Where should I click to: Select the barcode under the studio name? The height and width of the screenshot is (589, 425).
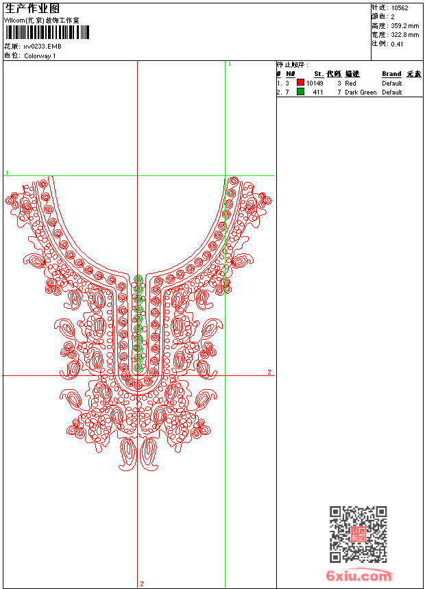click(47, 32)
